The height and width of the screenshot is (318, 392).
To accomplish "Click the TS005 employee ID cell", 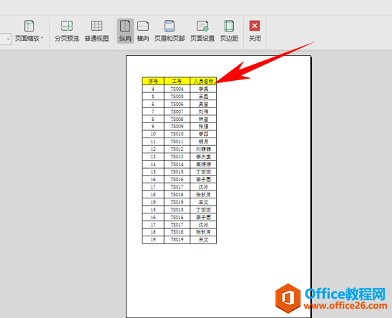I will pos(177,97).
